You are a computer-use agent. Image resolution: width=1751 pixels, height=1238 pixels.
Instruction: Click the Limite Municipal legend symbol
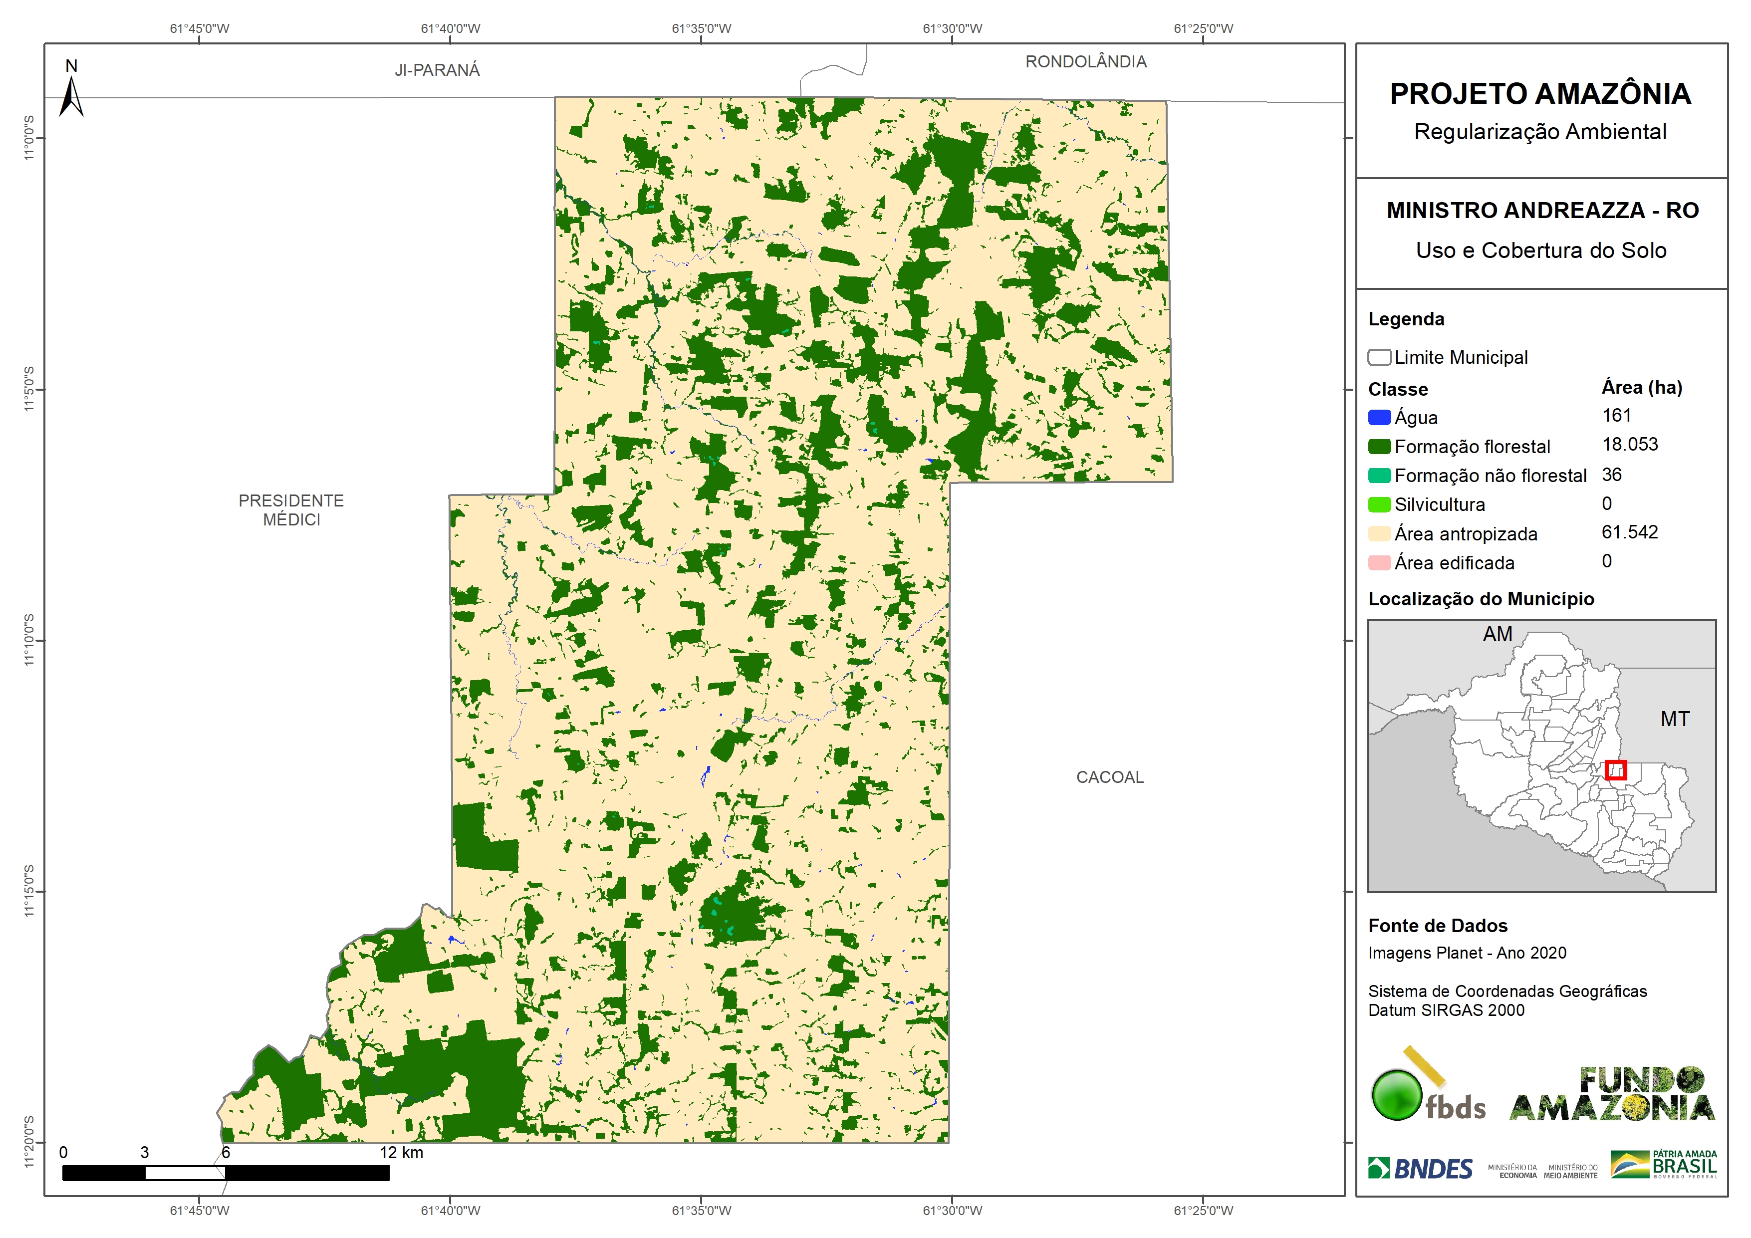click(1379, 358)
